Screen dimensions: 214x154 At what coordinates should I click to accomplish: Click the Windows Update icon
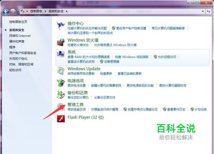61,71
